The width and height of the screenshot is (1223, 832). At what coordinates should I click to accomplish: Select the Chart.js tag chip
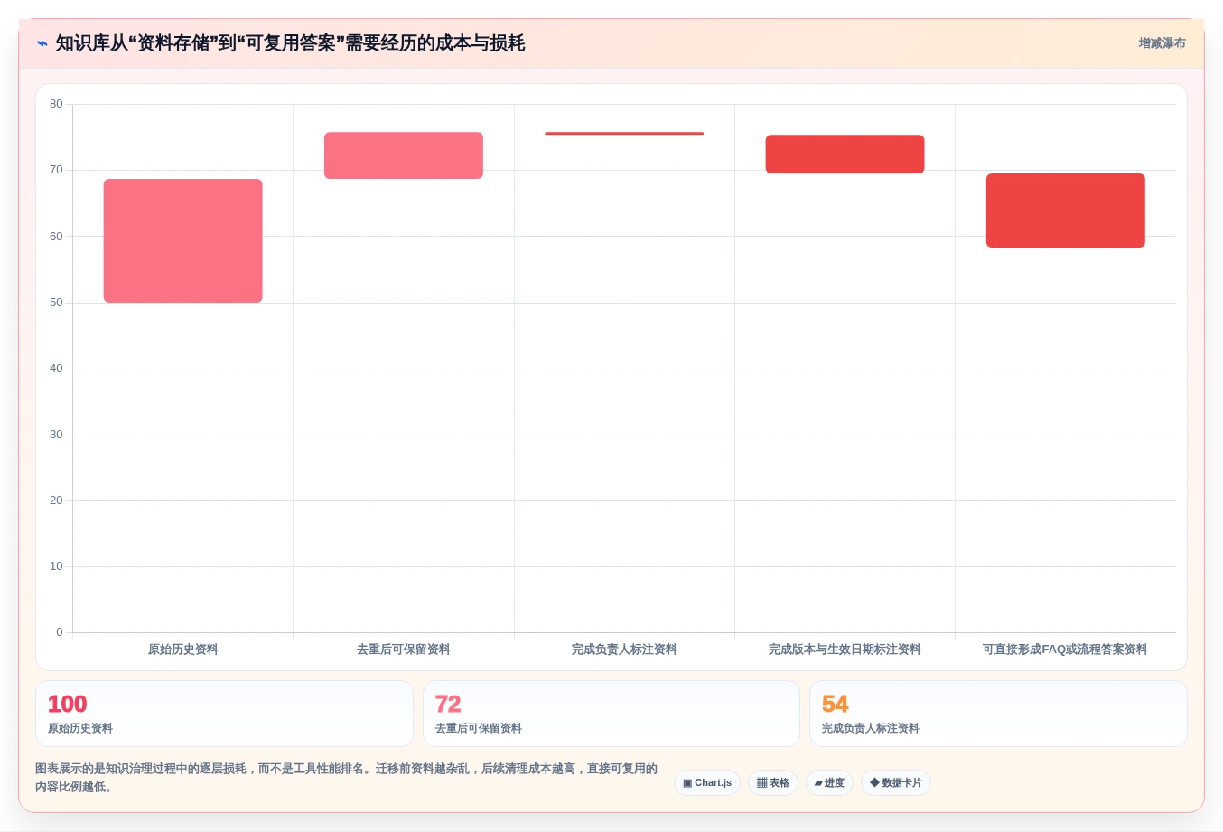click(x=707, y=783)
